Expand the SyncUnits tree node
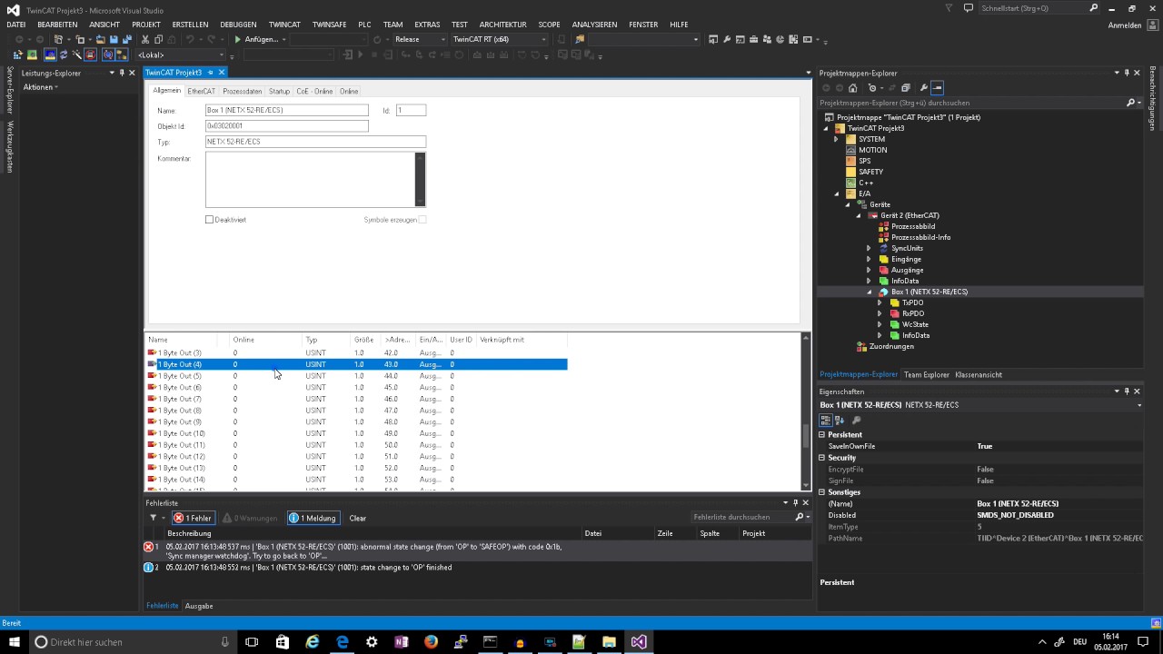The height and width of the screenshot is (654, 1163). [x=869, y=248]
